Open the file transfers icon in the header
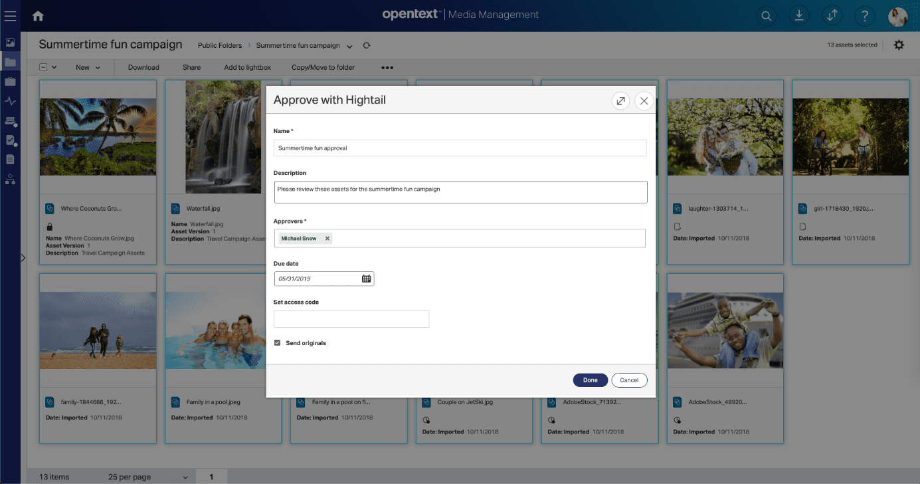This screenshot has height=484, width=920. (x=832, y=15)
